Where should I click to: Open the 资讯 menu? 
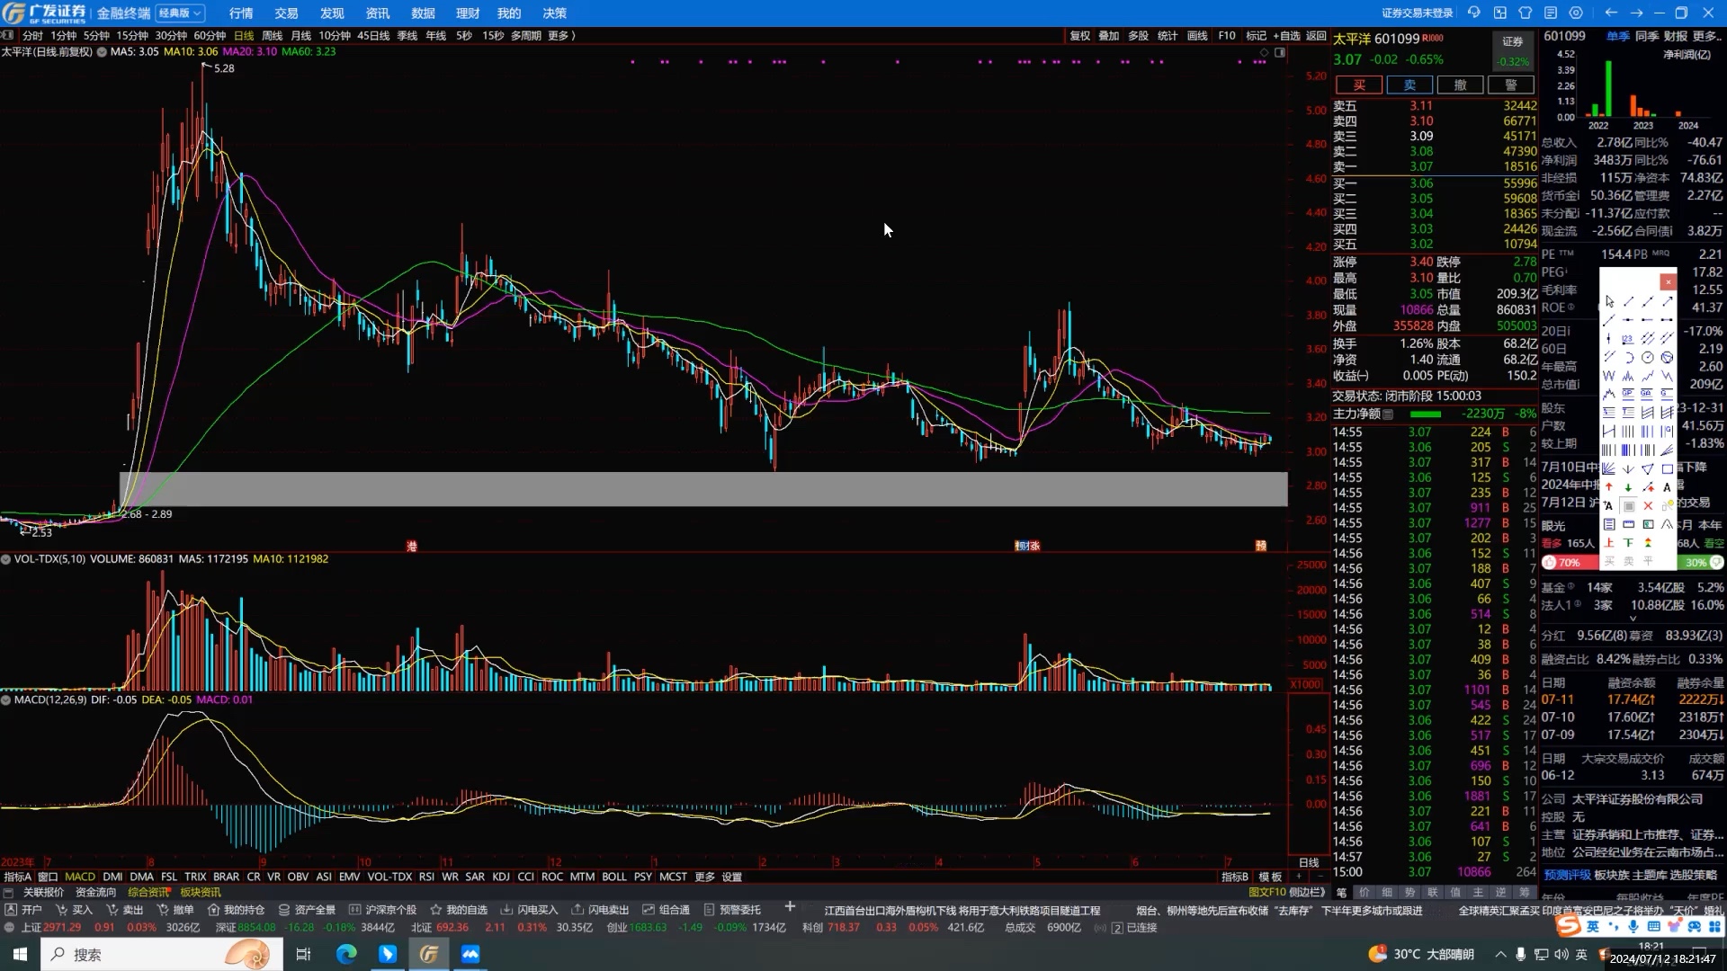pyautogui.click(x=378, y=13)
